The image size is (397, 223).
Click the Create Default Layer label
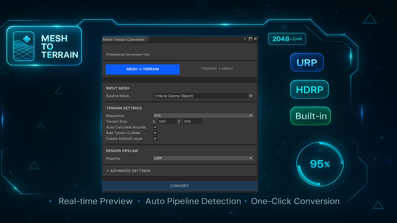124,138
